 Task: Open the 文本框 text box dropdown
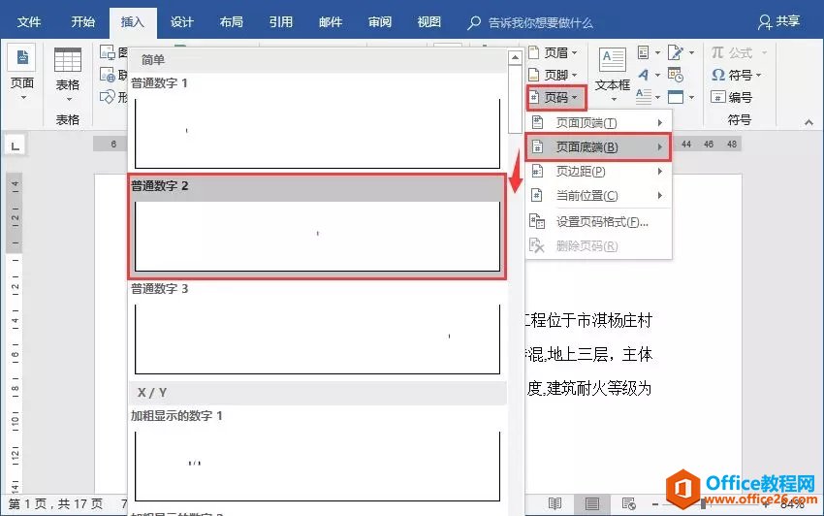pos(613,74)
